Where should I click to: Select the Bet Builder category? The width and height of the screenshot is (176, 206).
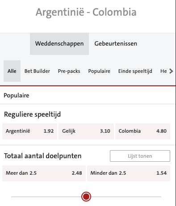click(x=37, y=71)
